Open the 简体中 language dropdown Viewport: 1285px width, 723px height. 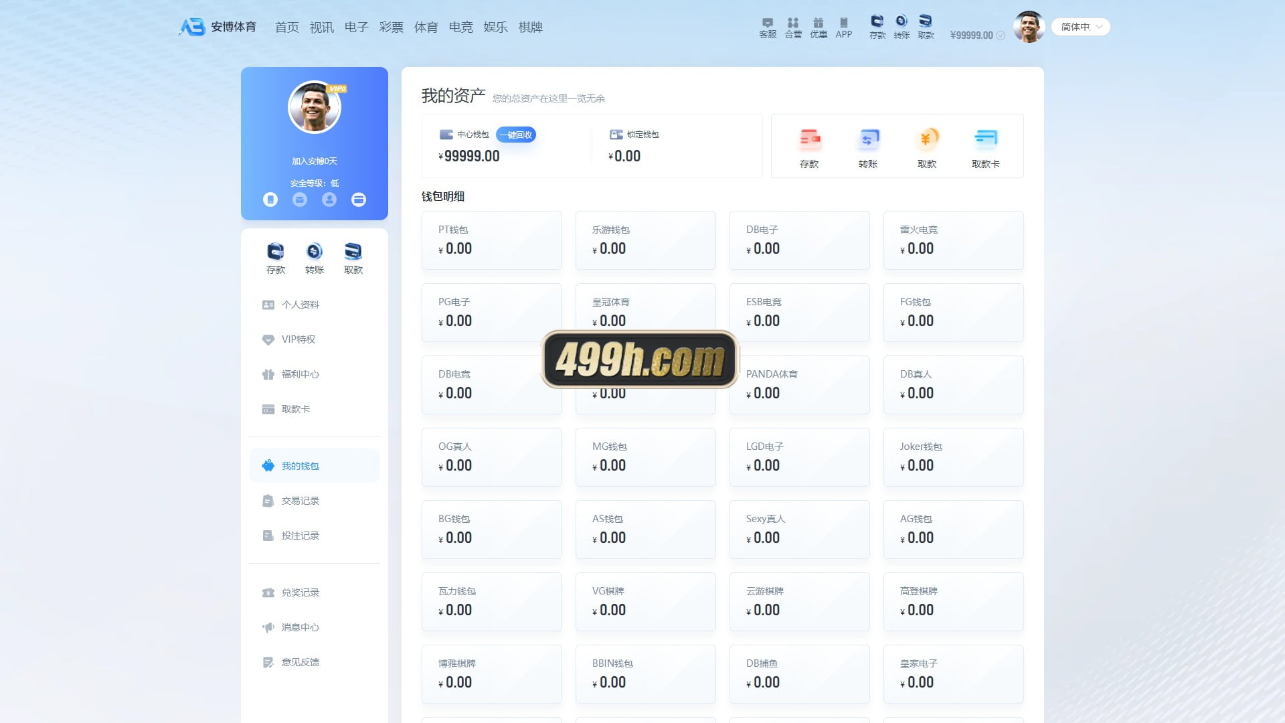pyautogui.click(x=1081, y=27)
